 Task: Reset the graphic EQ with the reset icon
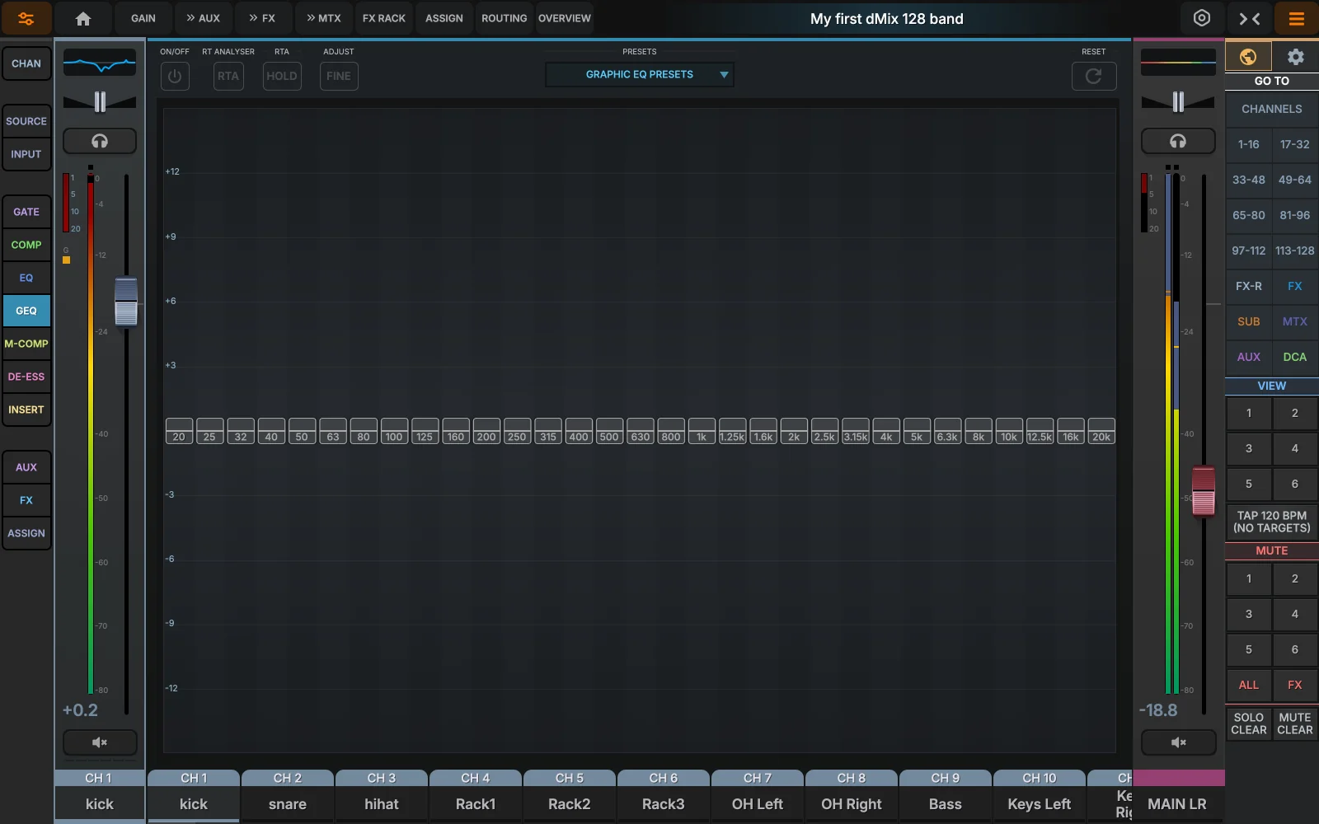1094,76
